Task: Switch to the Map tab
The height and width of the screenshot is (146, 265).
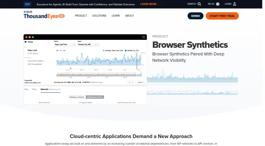Action: click(x=26, y=89)
